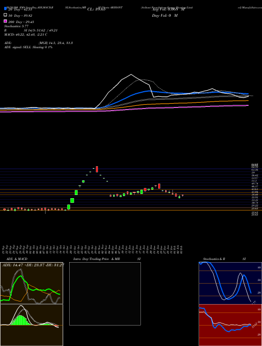Click the magenta 200 Day legend swatch
Viewport: 262px width, 346px height.
pyautogui.click(x=5, y=21)
